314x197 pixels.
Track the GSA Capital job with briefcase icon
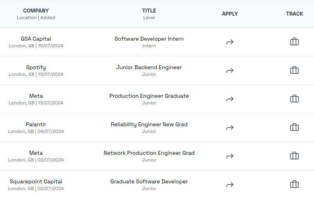pos(294,42)
